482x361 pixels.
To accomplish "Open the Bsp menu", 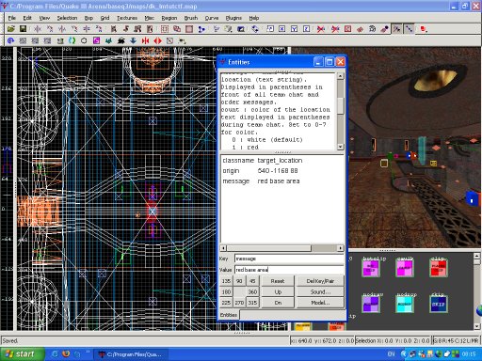I will [x=88, y=18].
